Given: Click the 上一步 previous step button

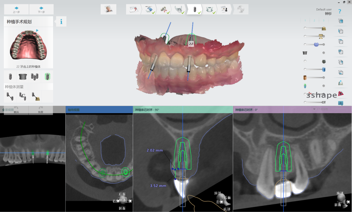Looking at the screenshot, I should click(x=16, y=9).
